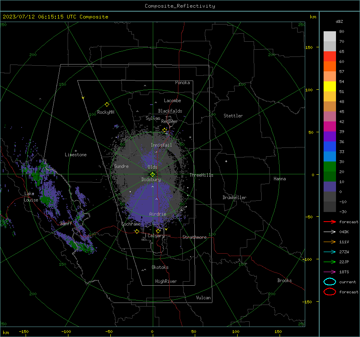This screenshot has width=360, height=337.
Task: Click the magenta 18TS arrow icon
Action: coord(330,272)
